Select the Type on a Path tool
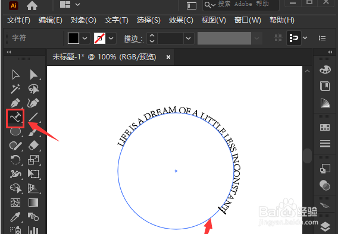The image size is (338, 234). click(x=15, y=118)
